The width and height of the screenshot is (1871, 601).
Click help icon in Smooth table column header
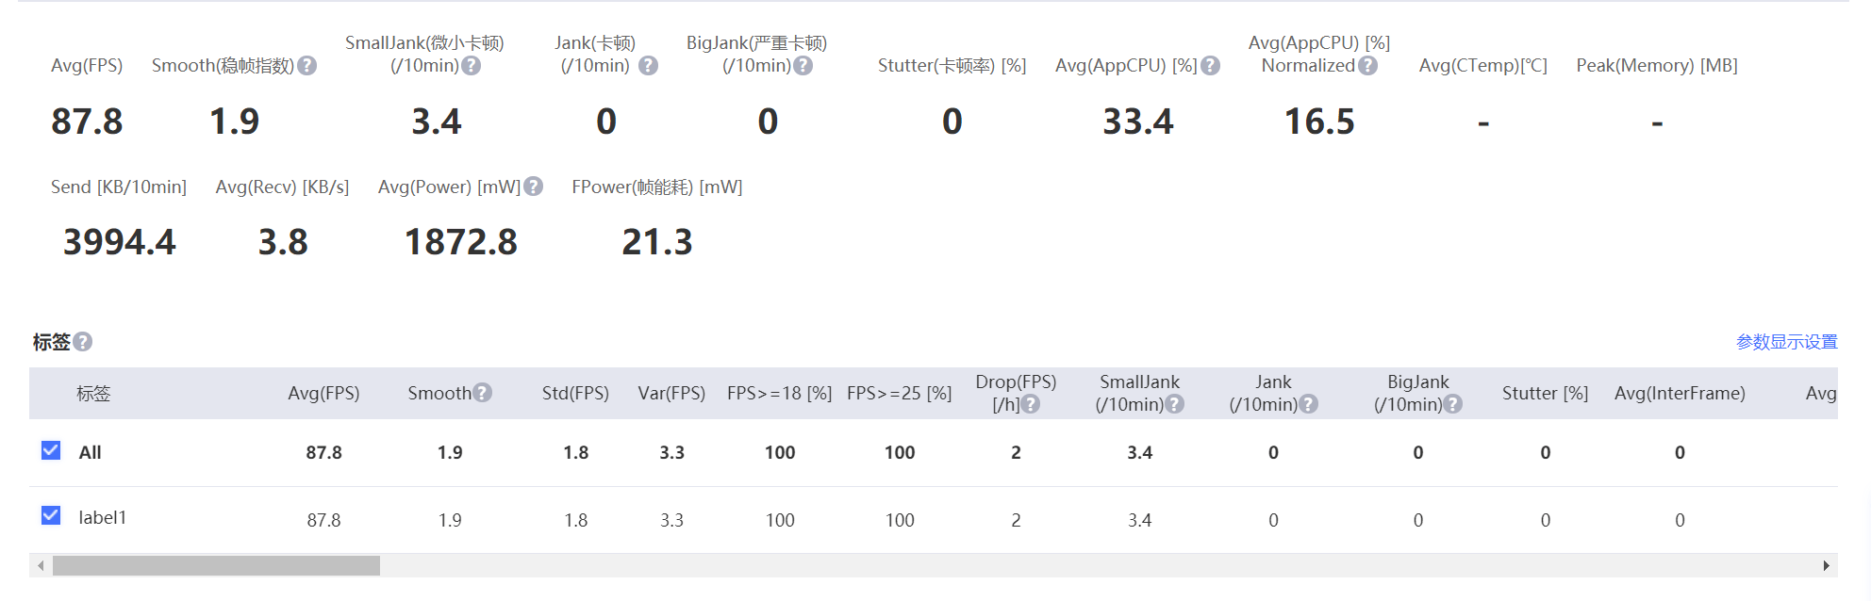[x=483, y=393]
